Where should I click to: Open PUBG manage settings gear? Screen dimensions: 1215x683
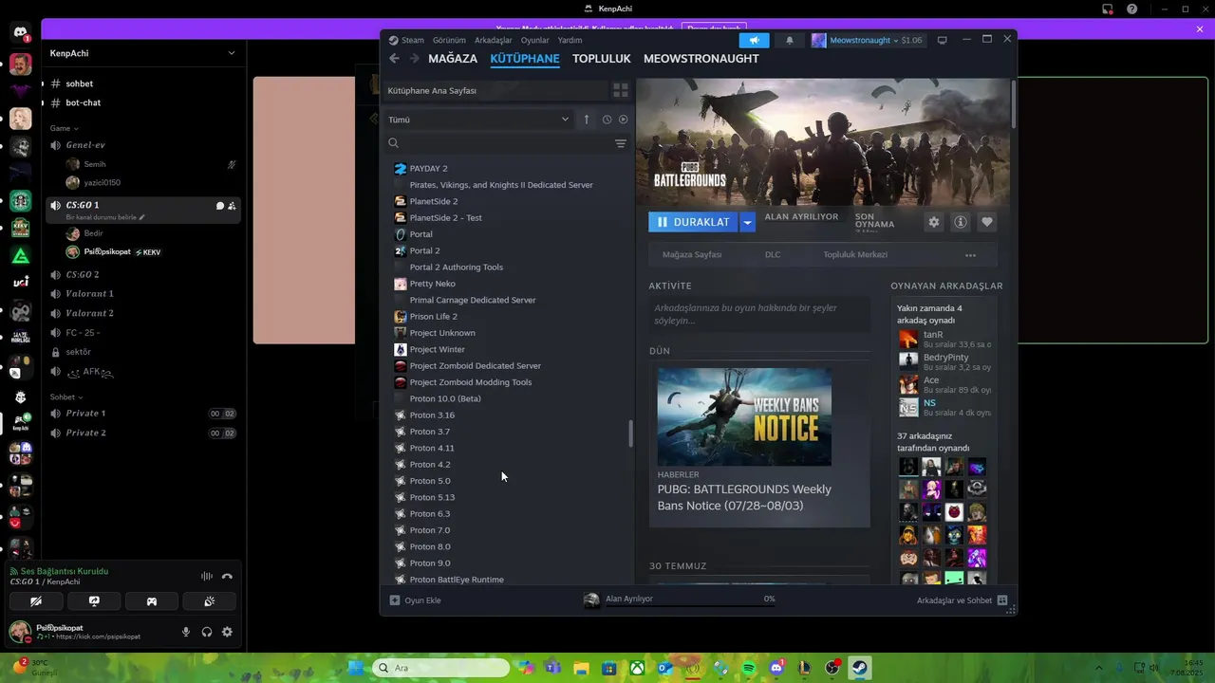[934, 222]
